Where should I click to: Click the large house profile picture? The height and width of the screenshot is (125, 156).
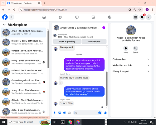131,30
